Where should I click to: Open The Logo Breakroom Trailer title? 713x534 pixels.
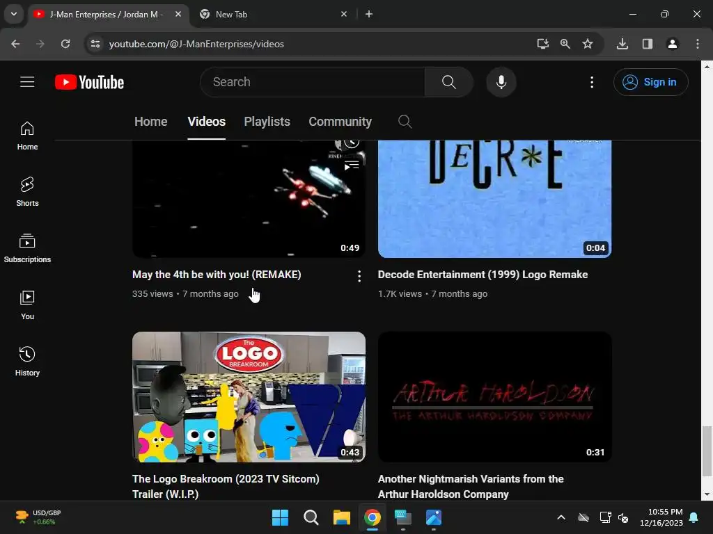[x=226, y=486]
